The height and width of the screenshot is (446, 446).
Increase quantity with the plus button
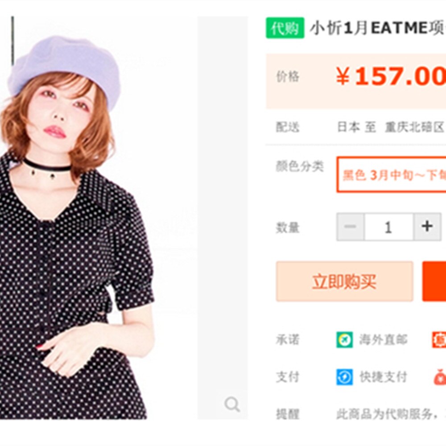(427, 227)
